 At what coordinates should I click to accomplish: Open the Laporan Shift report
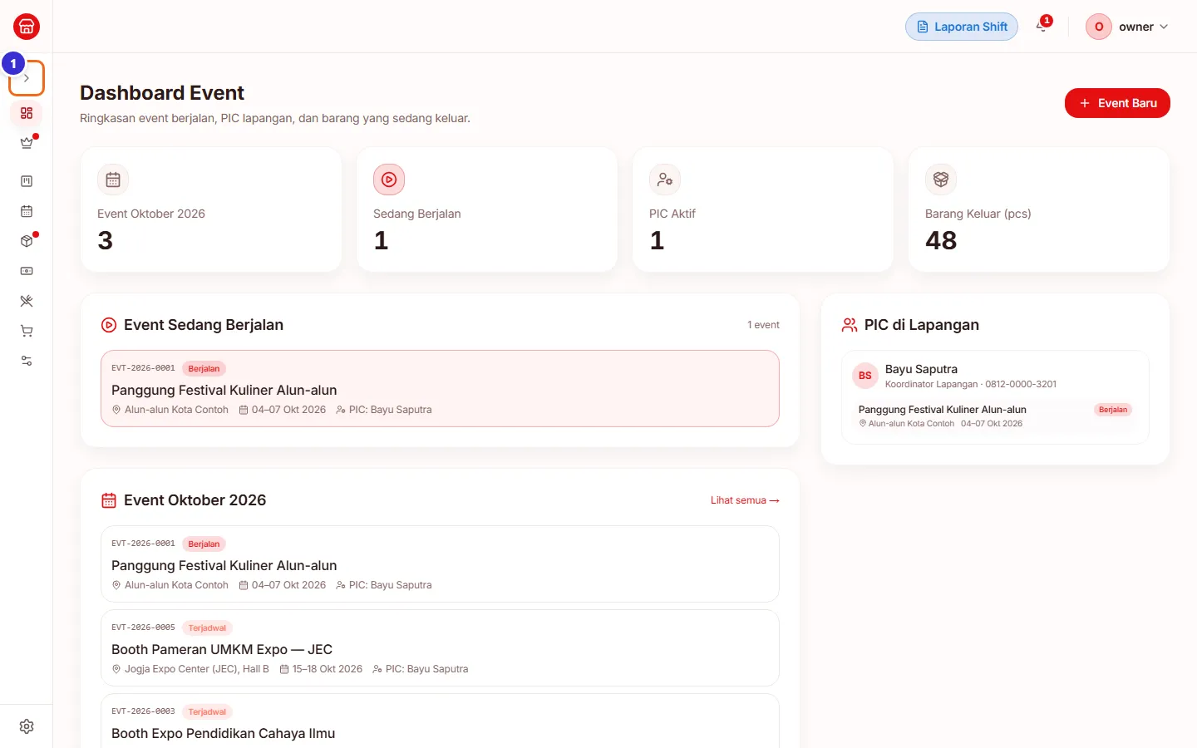[962, 27]
